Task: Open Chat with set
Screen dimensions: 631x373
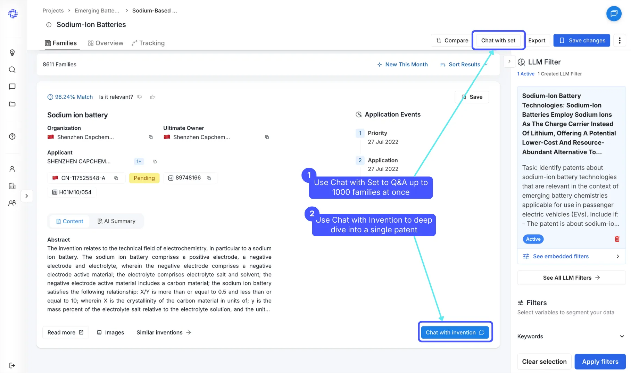Action: pos(498,41)
